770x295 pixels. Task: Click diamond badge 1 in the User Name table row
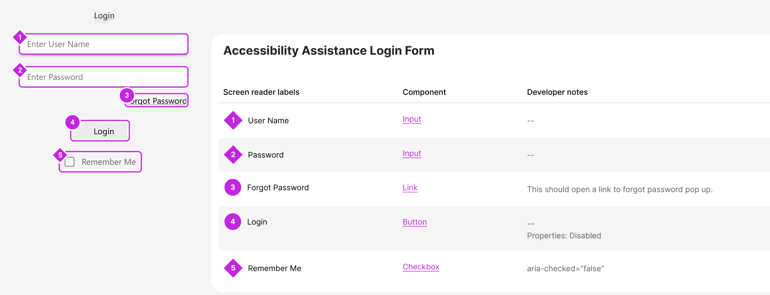coord(233,120)
